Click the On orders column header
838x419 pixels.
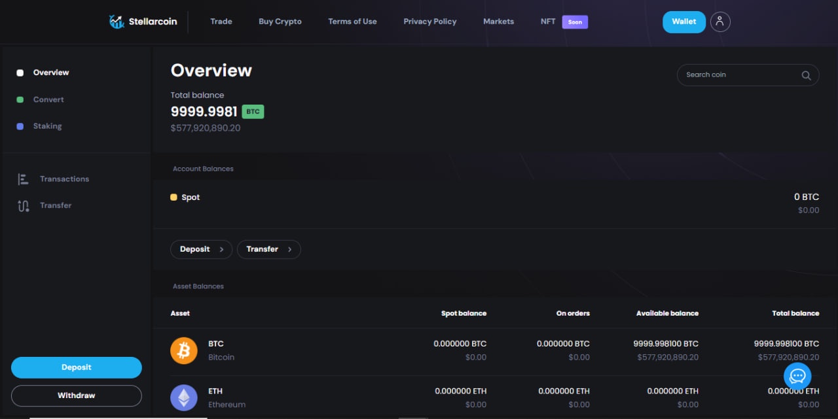pyautogui.click(x=573, y=314)
